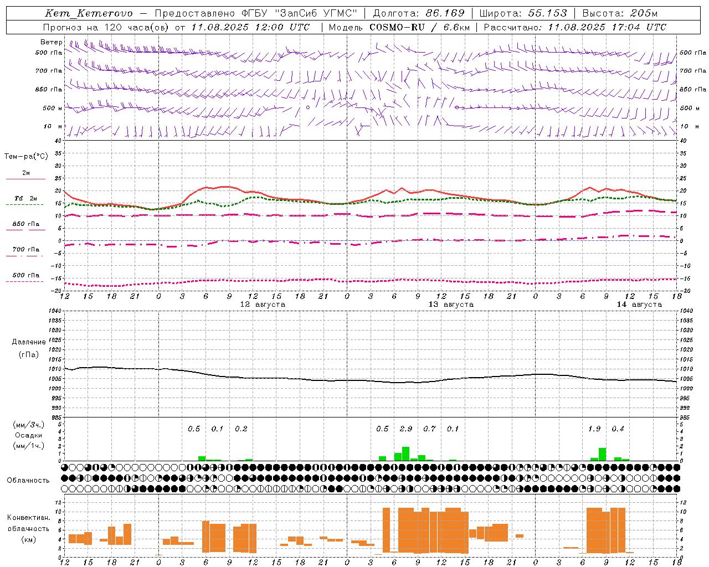This screenshot has width=709, height=567.
Task: Click the Конвективн. convective cloud label
Action: (29, 518)
